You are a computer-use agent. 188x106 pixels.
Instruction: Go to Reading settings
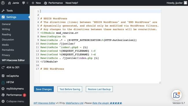6,34
